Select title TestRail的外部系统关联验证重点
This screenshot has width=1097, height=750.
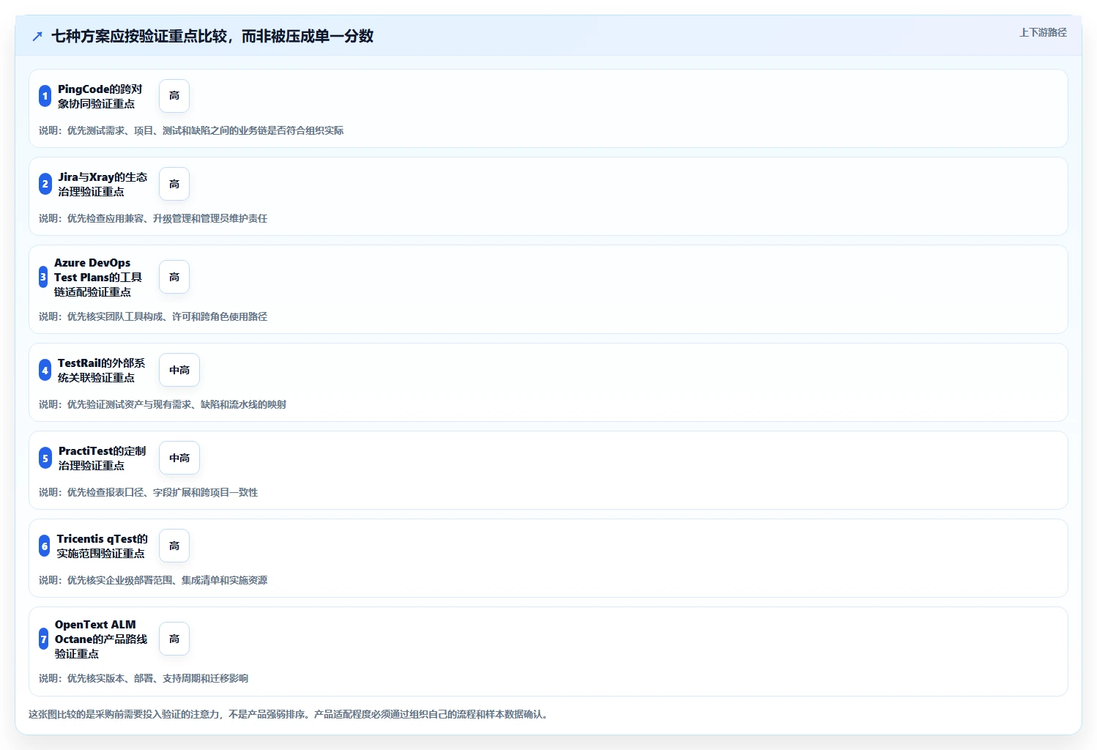tap(101, 370)
